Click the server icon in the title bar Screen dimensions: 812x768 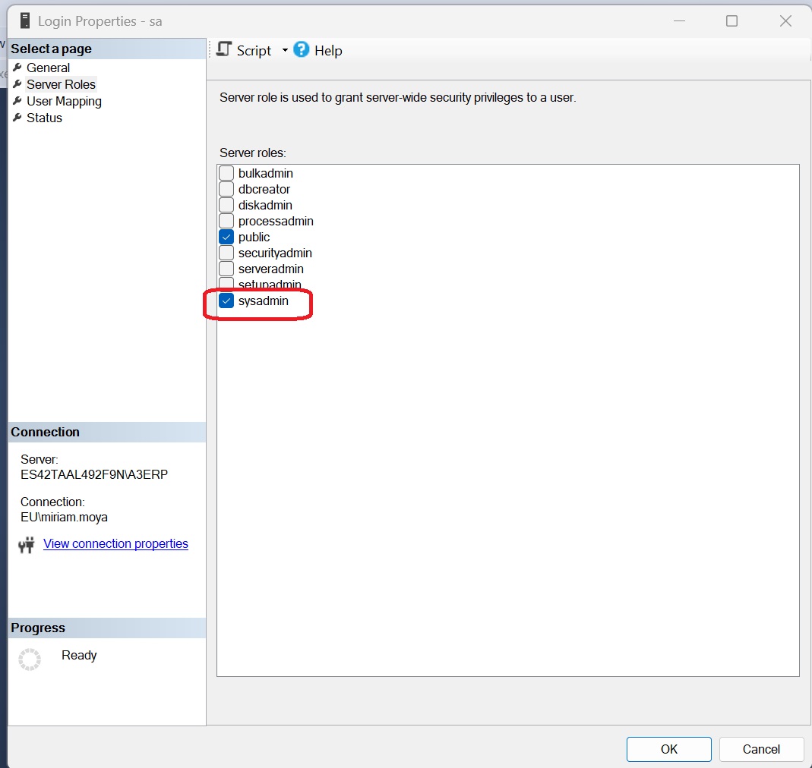click(24, 20)
